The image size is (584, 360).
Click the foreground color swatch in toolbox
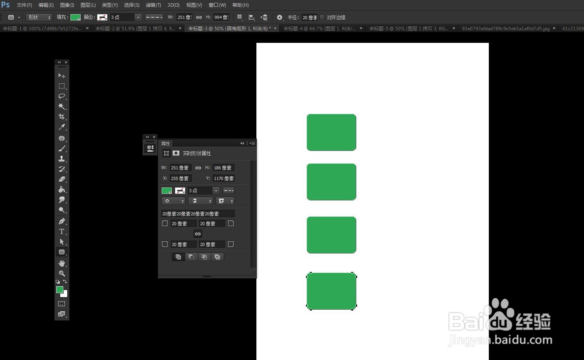60,290
